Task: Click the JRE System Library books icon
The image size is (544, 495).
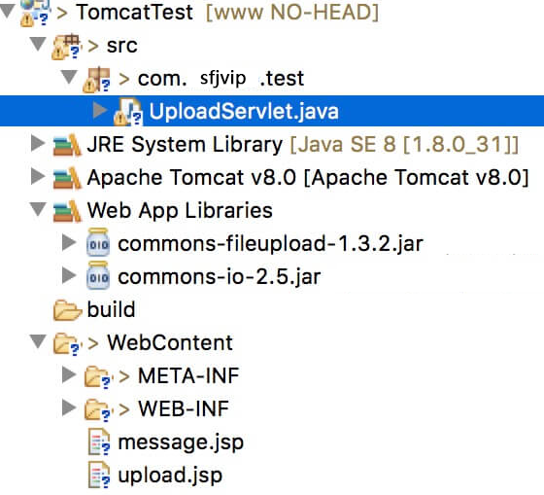Action: 67,145
